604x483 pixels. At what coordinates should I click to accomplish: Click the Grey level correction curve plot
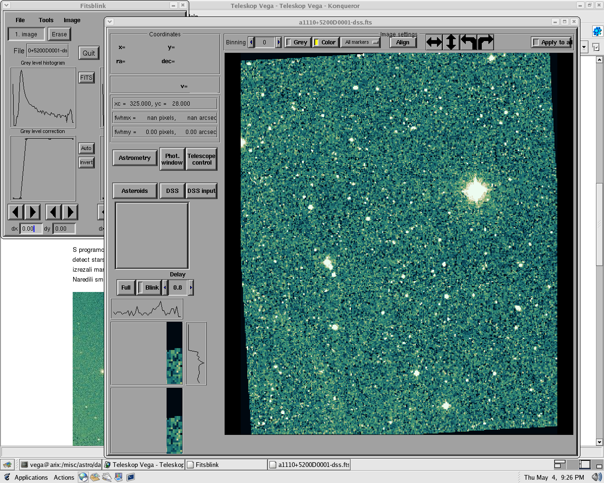(x=43, y=168)
